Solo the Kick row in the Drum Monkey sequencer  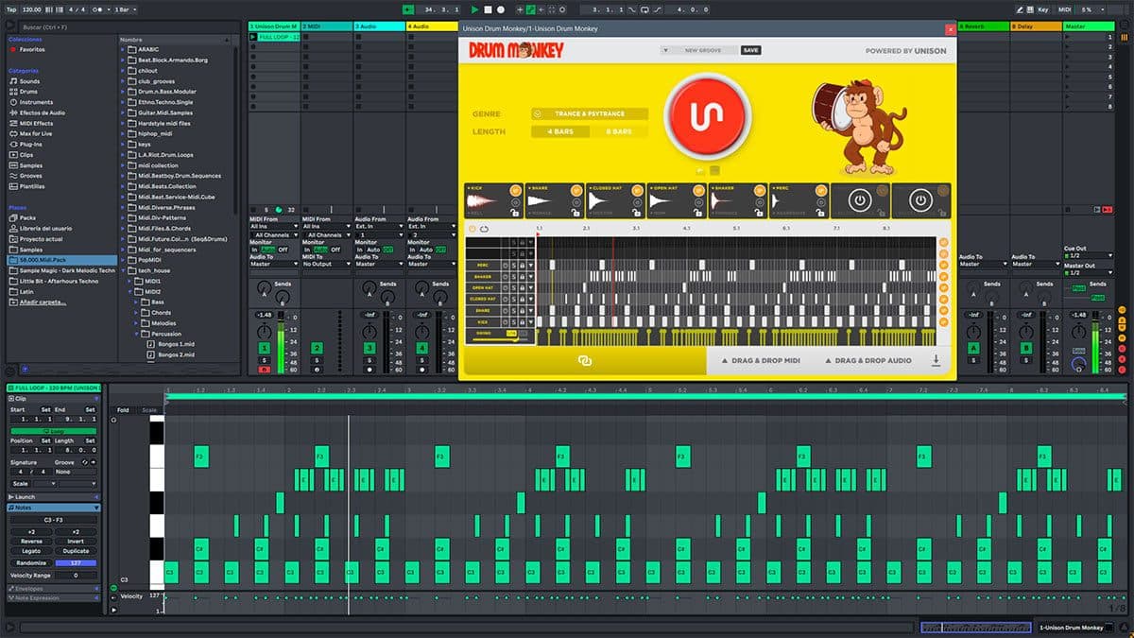click(x=513, y=322)
